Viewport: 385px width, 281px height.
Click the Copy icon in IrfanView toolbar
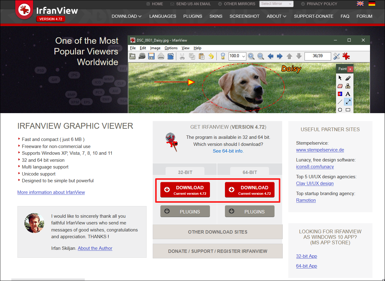(192, 56)
